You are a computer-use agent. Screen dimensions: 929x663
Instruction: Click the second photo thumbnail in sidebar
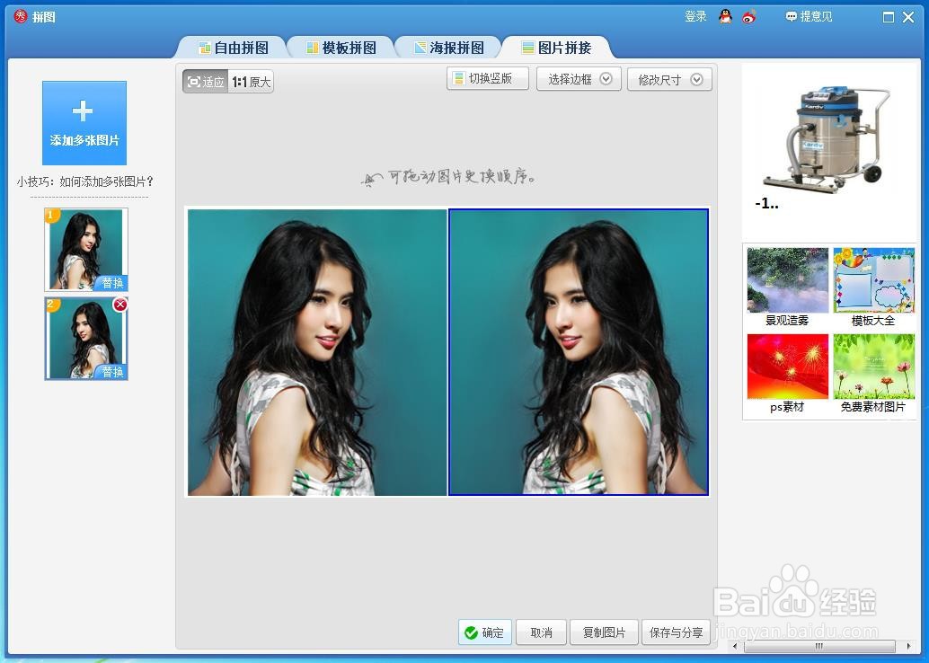coord(85,339)
